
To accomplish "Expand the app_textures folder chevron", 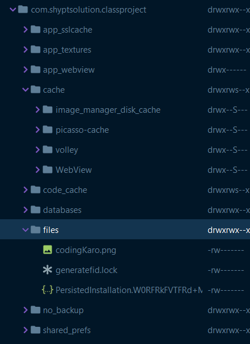I will (25, 49).
